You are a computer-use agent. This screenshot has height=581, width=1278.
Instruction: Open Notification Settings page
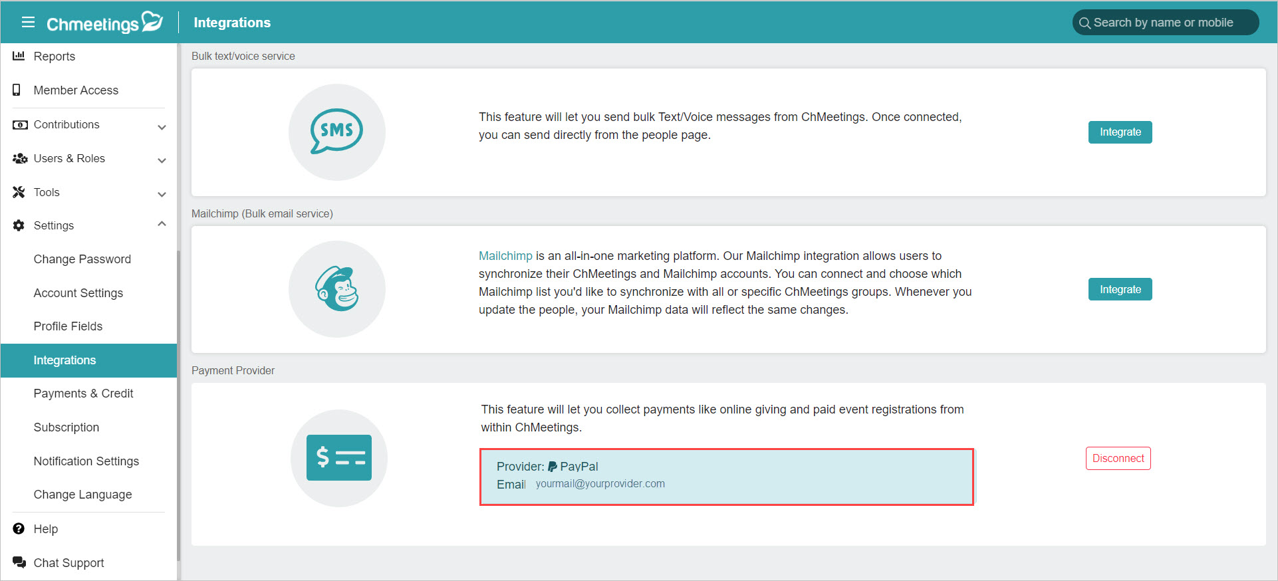point(86,461)
